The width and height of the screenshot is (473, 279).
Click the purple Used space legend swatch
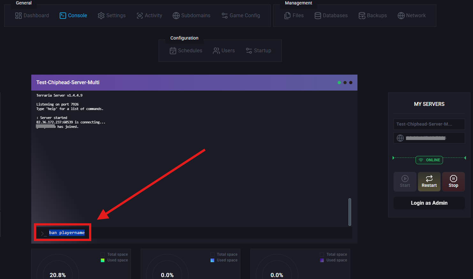[322, 260]
